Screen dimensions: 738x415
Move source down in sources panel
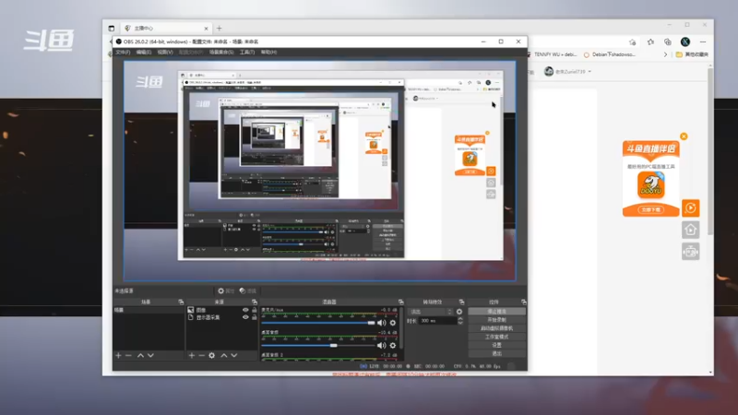[x=234, y=355]
